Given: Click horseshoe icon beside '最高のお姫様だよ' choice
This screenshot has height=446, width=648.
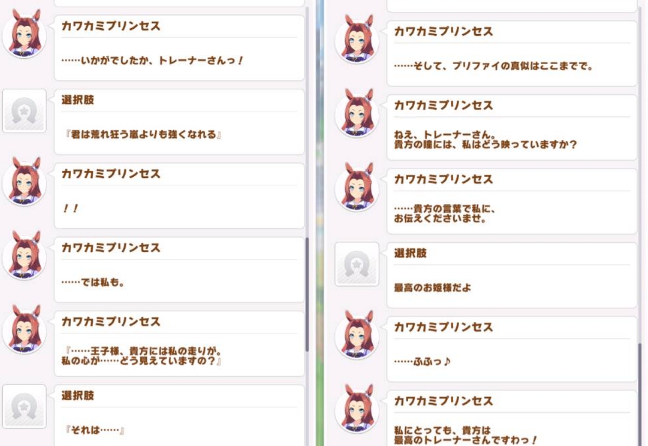Looking at the screenshot, I should 357,264.
